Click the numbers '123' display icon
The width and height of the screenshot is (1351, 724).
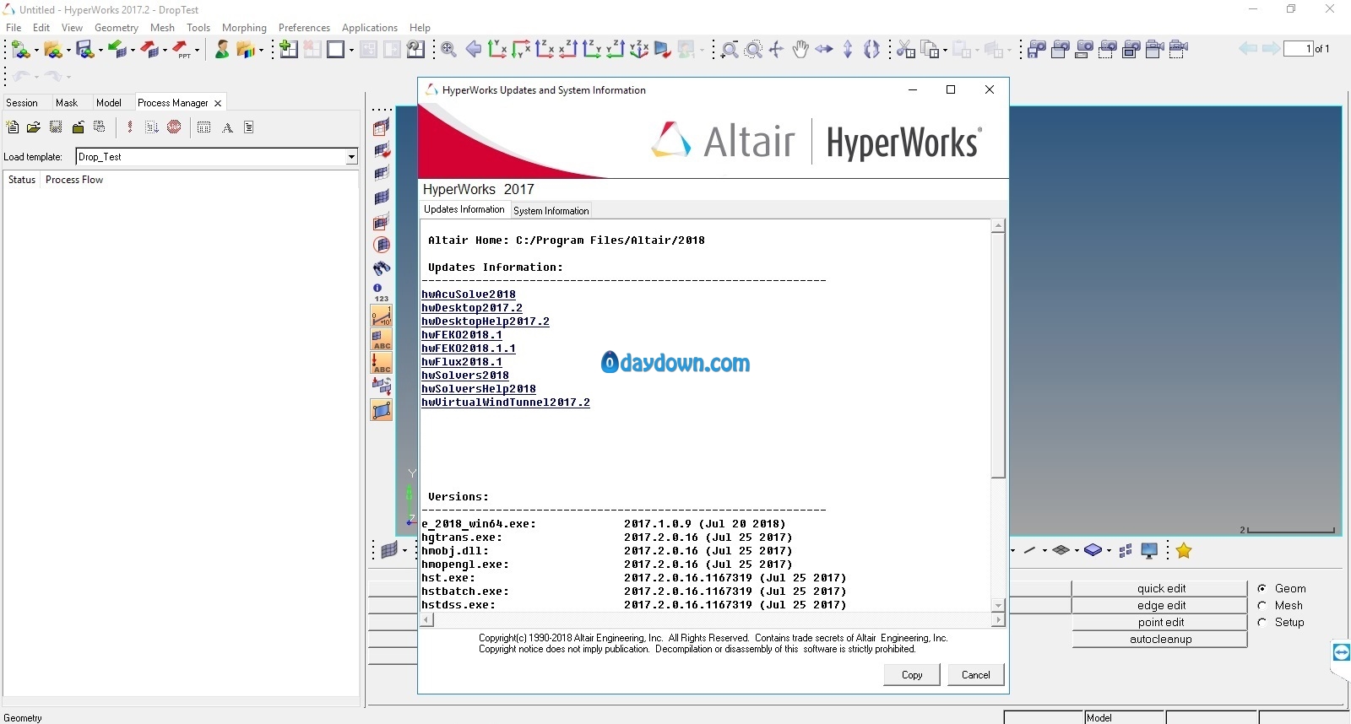coord(382,293)
